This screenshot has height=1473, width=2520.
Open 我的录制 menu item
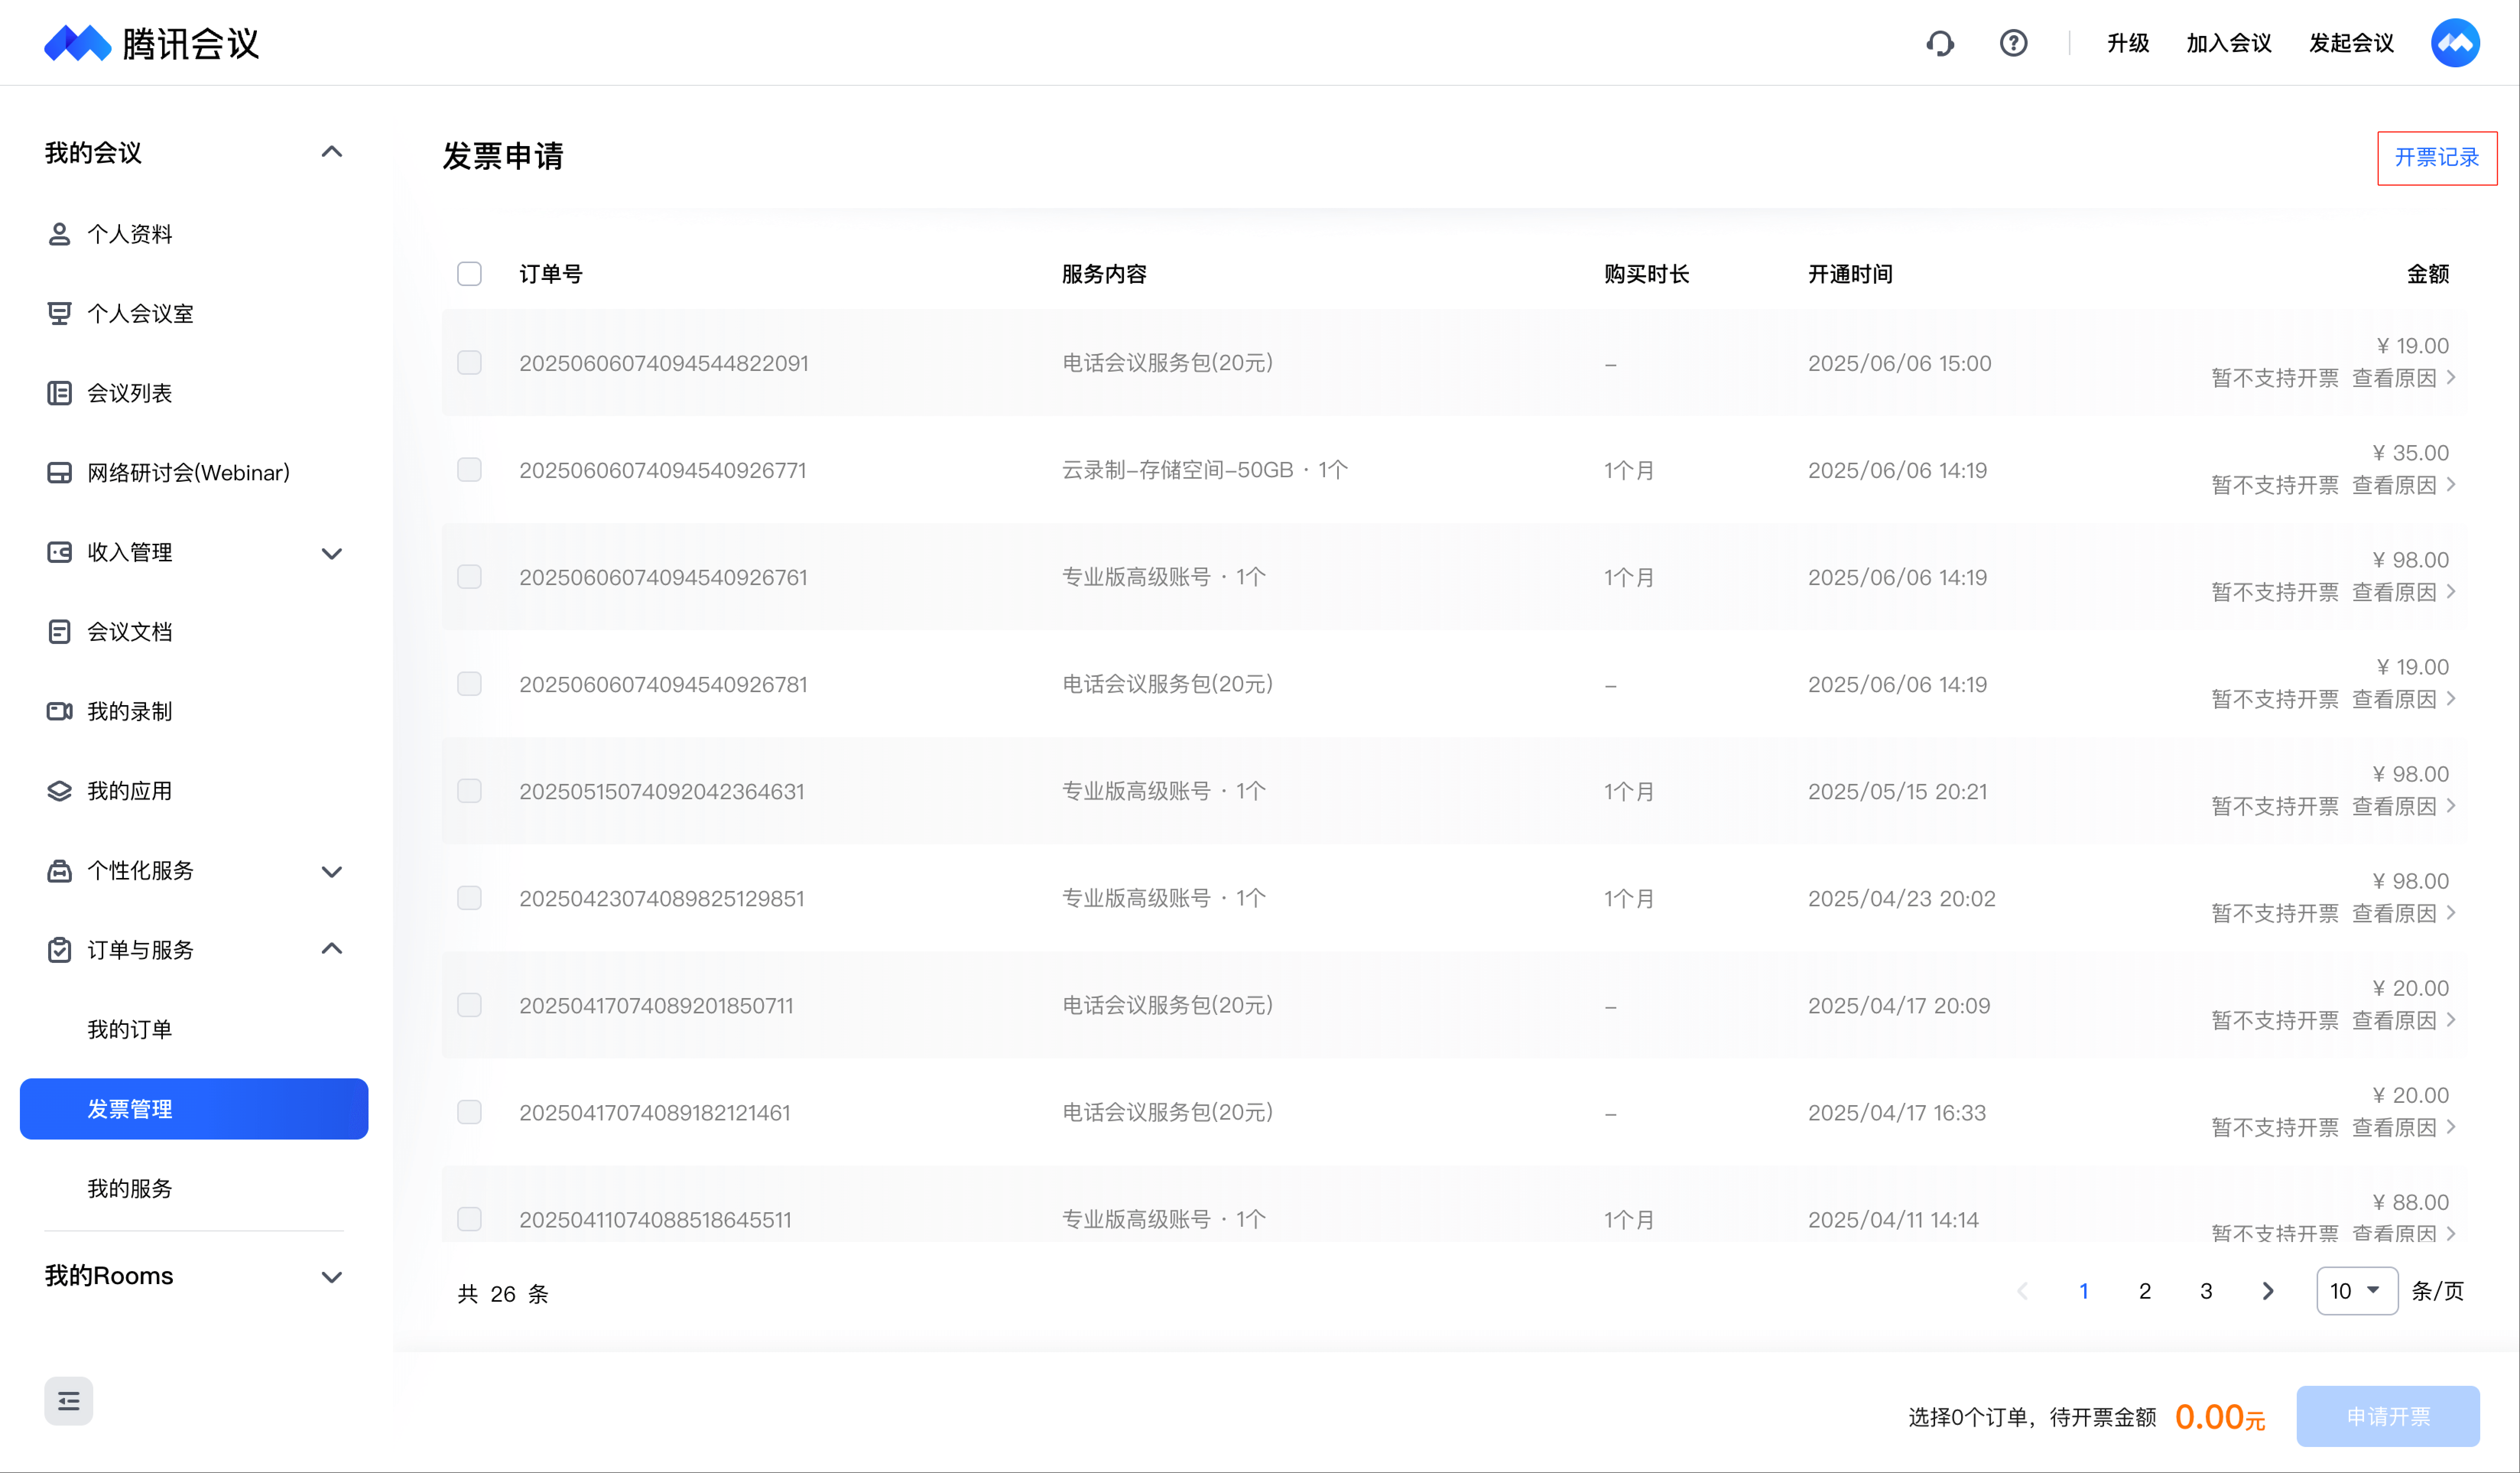pyautogui.click(x=130, y=711)
